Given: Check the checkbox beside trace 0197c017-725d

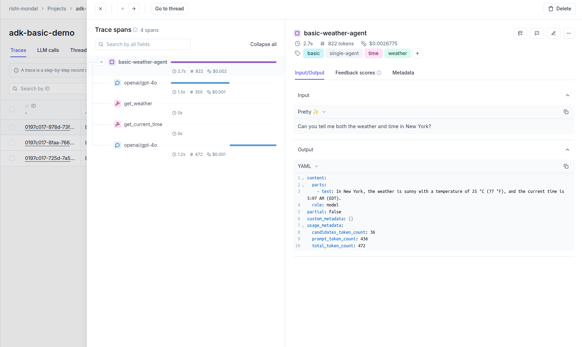Looking at the screenshot, I should pyautogui.click(x=12, y=158).
